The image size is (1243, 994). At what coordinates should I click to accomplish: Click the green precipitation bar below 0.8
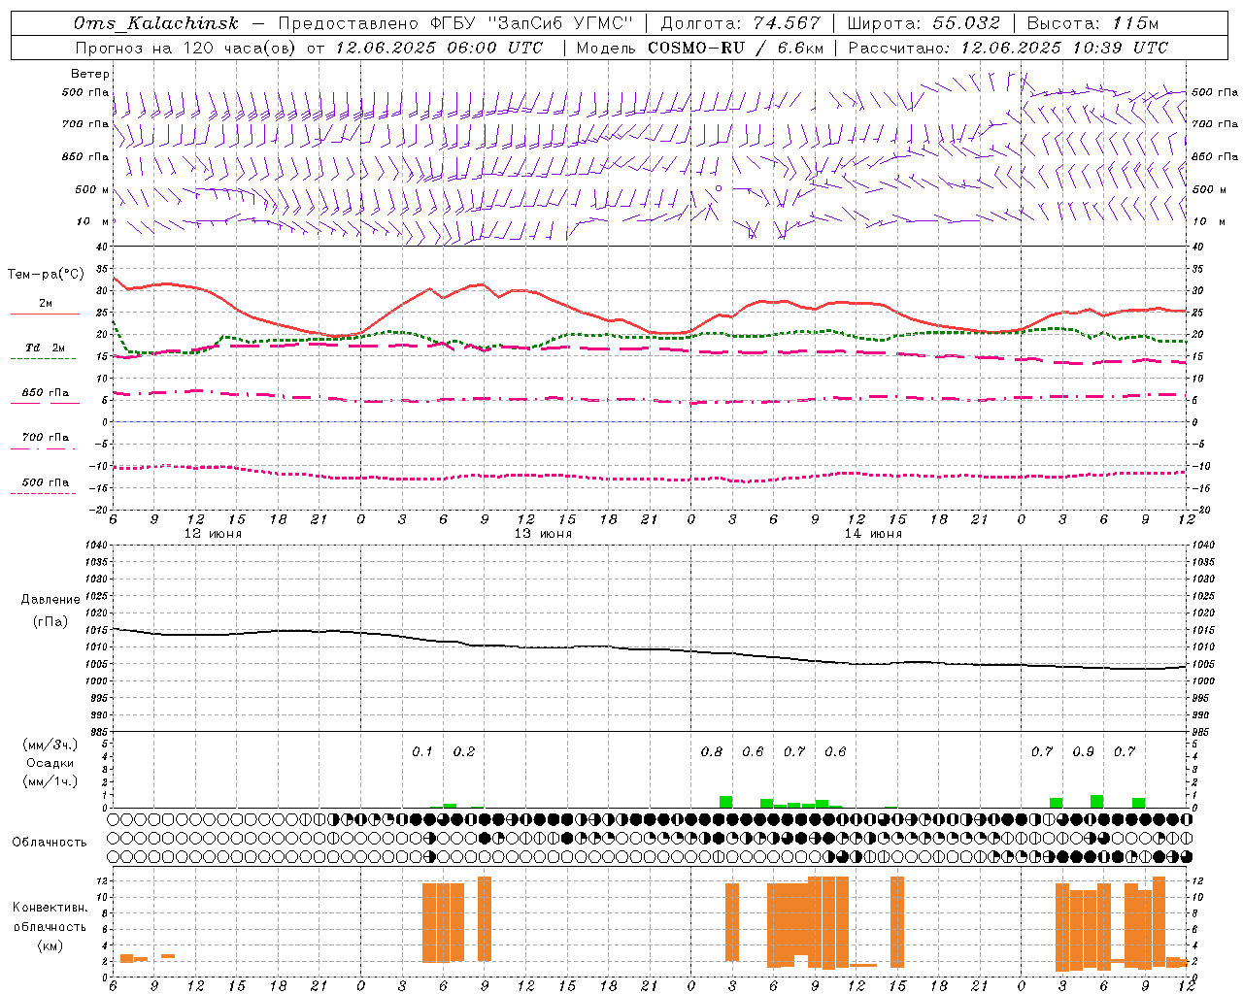point(725,802)
